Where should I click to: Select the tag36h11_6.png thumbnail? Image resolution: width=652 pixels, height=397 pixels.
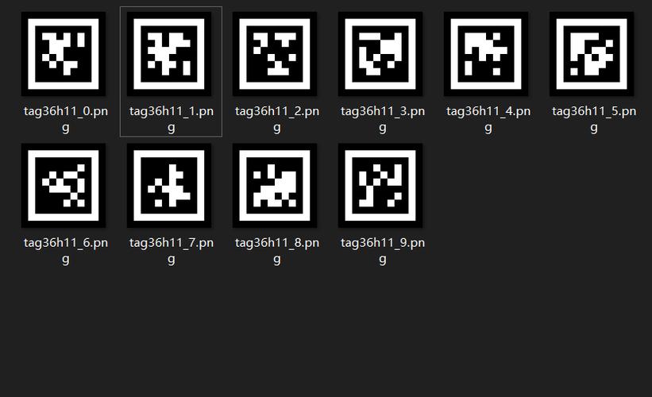tap(64, 186)
